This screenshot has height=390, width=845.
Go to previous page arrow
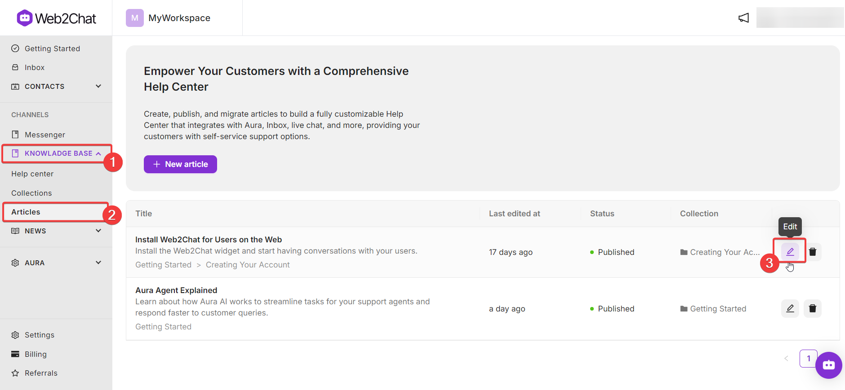tap(786, 358)
